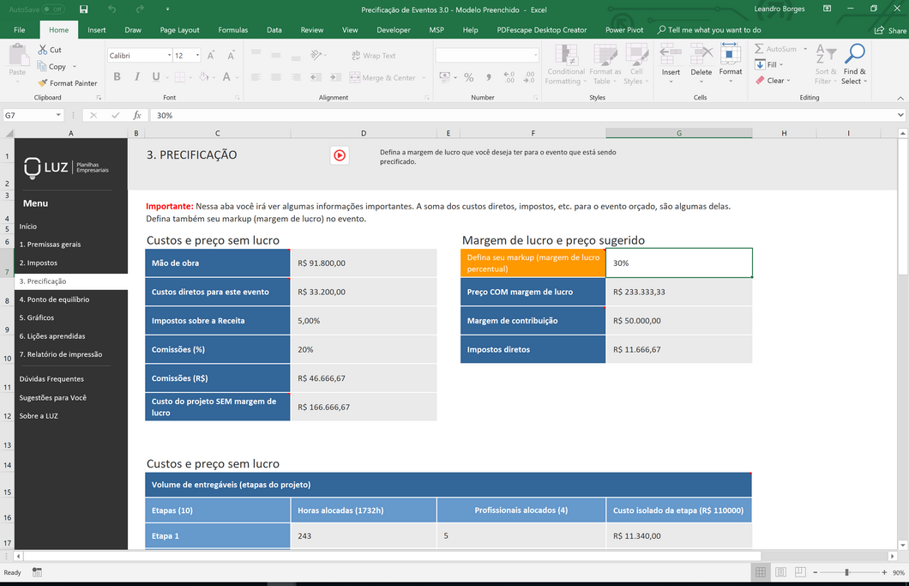Open 'Dúvidas Frequentes' in sidebar menu
The width and height of the screenshot is (909, 586).
[51, 378]
